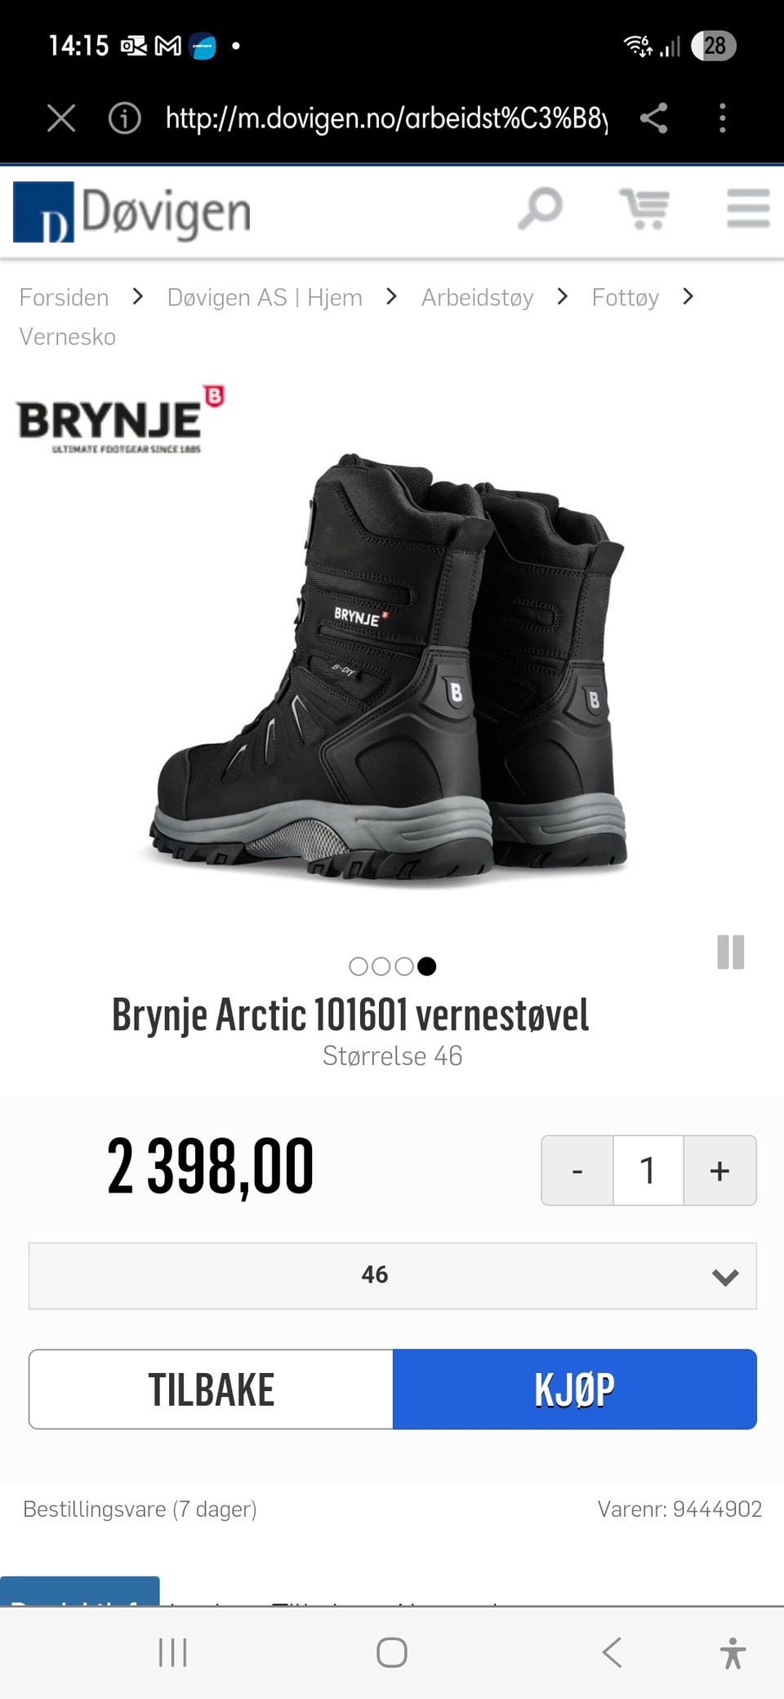This screenshot has height=1699, width=784.
Task: Click the TILBAKE button
Action: click(211, 1389)
